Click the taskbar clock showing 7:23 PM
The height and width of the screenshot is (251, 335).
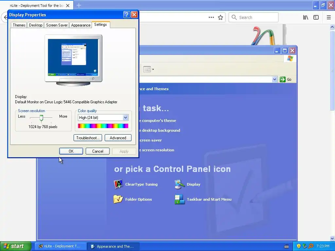pyautogui.click(x=323, y=246)
